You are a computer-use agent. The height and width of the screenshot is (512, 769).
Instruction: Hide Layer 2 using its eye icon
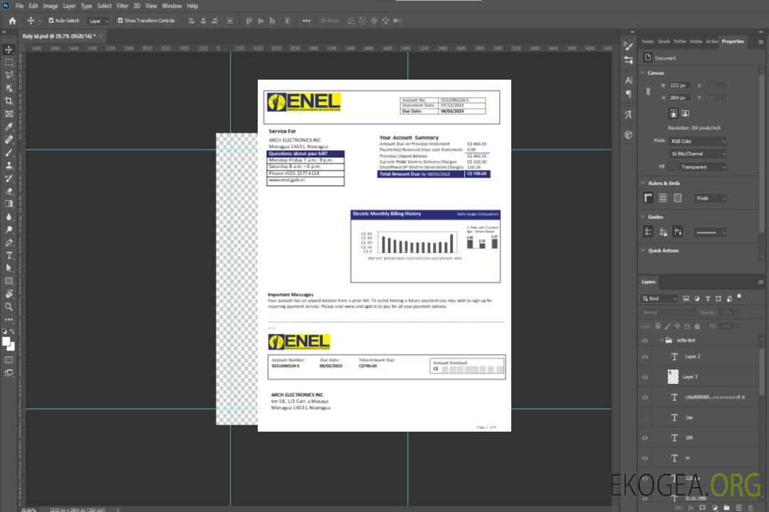click(645, 356)
